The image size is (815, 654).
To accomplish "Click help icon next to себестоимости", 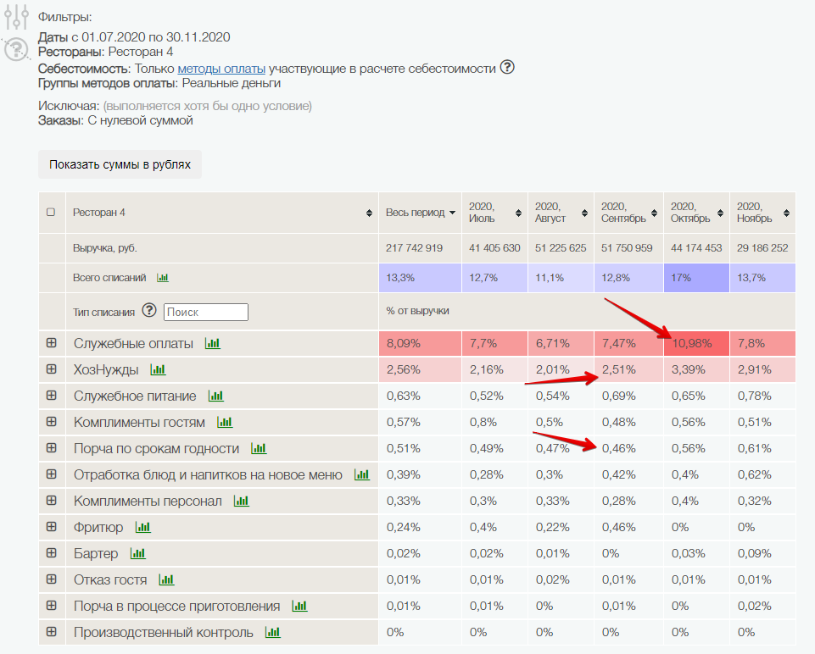I will tap(507, 67).
